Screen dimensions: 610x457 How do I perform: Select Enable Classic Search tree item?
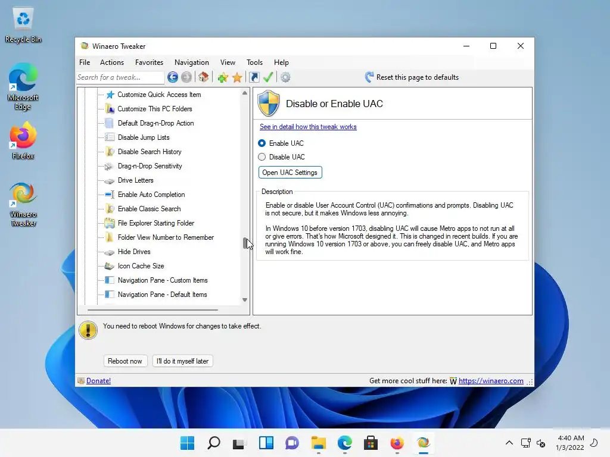[149, 209]
